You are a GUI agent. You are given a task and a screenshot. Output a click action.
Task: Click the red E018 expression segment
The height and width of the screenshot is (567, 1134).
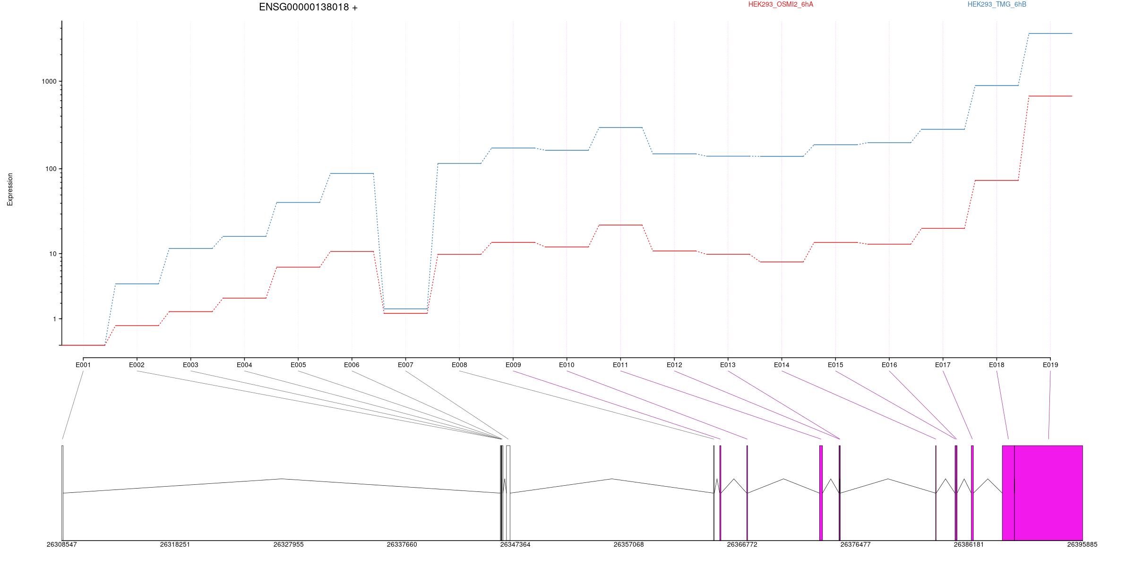pos(997,180)
